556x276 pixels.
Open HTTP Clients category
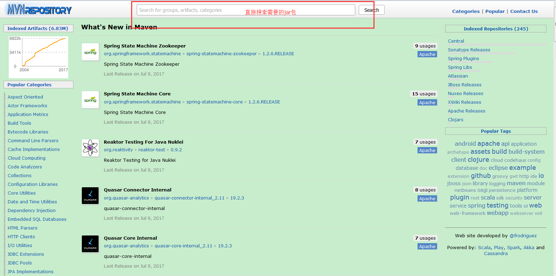pyautogui.click(x=21, y=237)
